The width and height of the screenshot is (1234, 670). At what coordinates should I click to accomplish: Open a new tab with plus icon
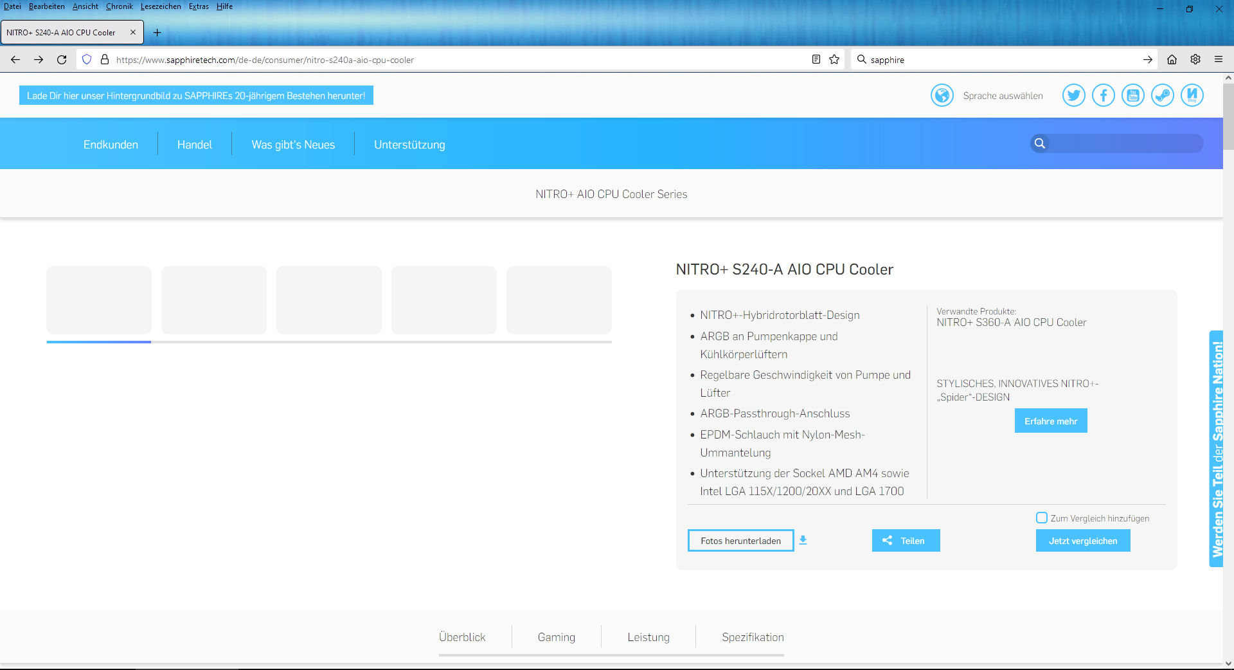[157, 33]
